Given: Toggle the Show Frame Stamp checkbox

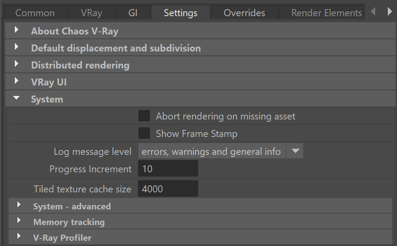Looking at the screenshot, I should (x=144, y=133).
